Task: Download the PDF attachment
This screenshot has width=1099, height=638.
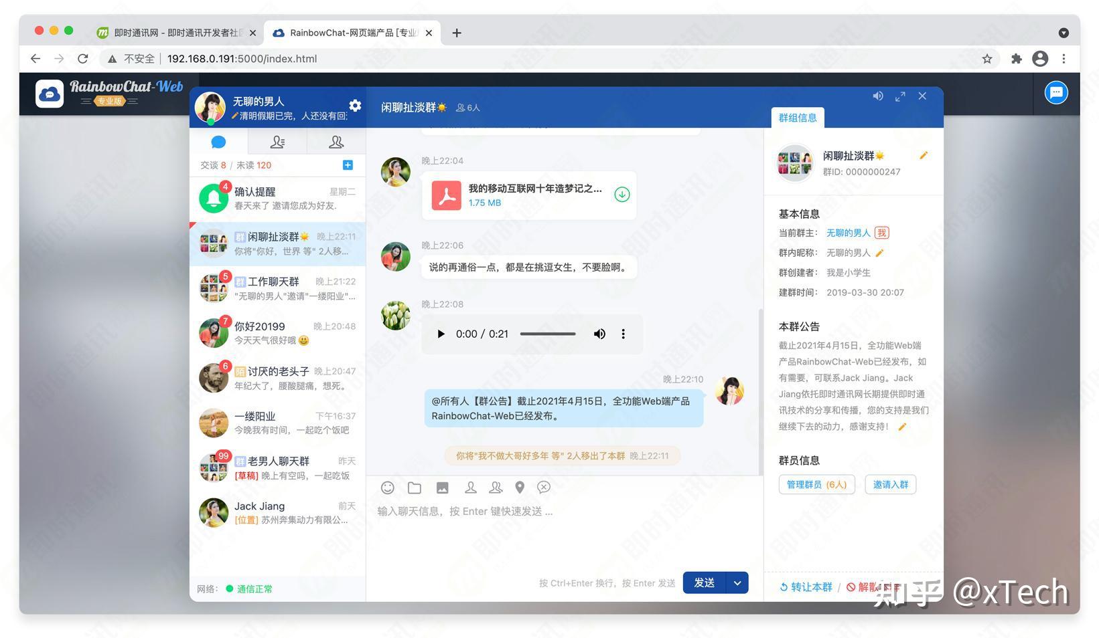Action: click(621, 195)
